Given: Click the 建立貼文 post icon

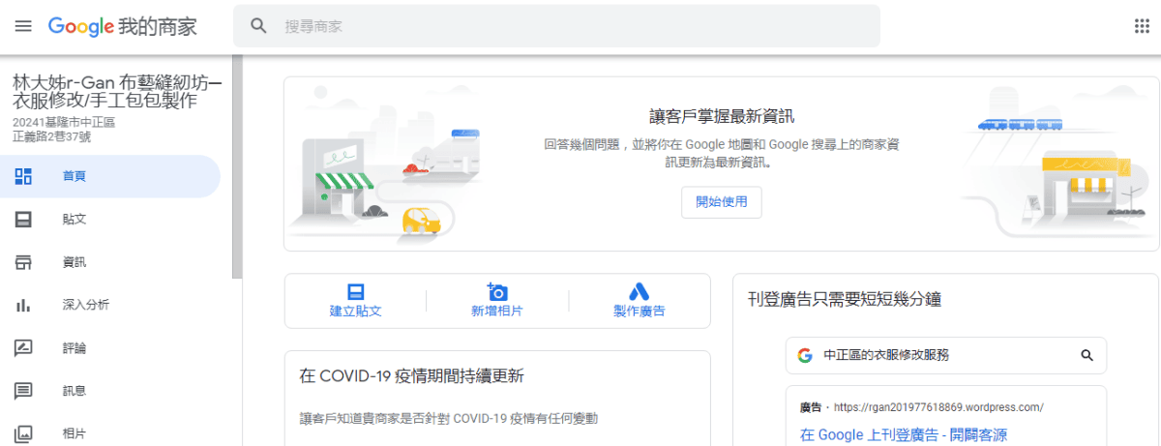Looking at the screenshot, I should [355, 291].
